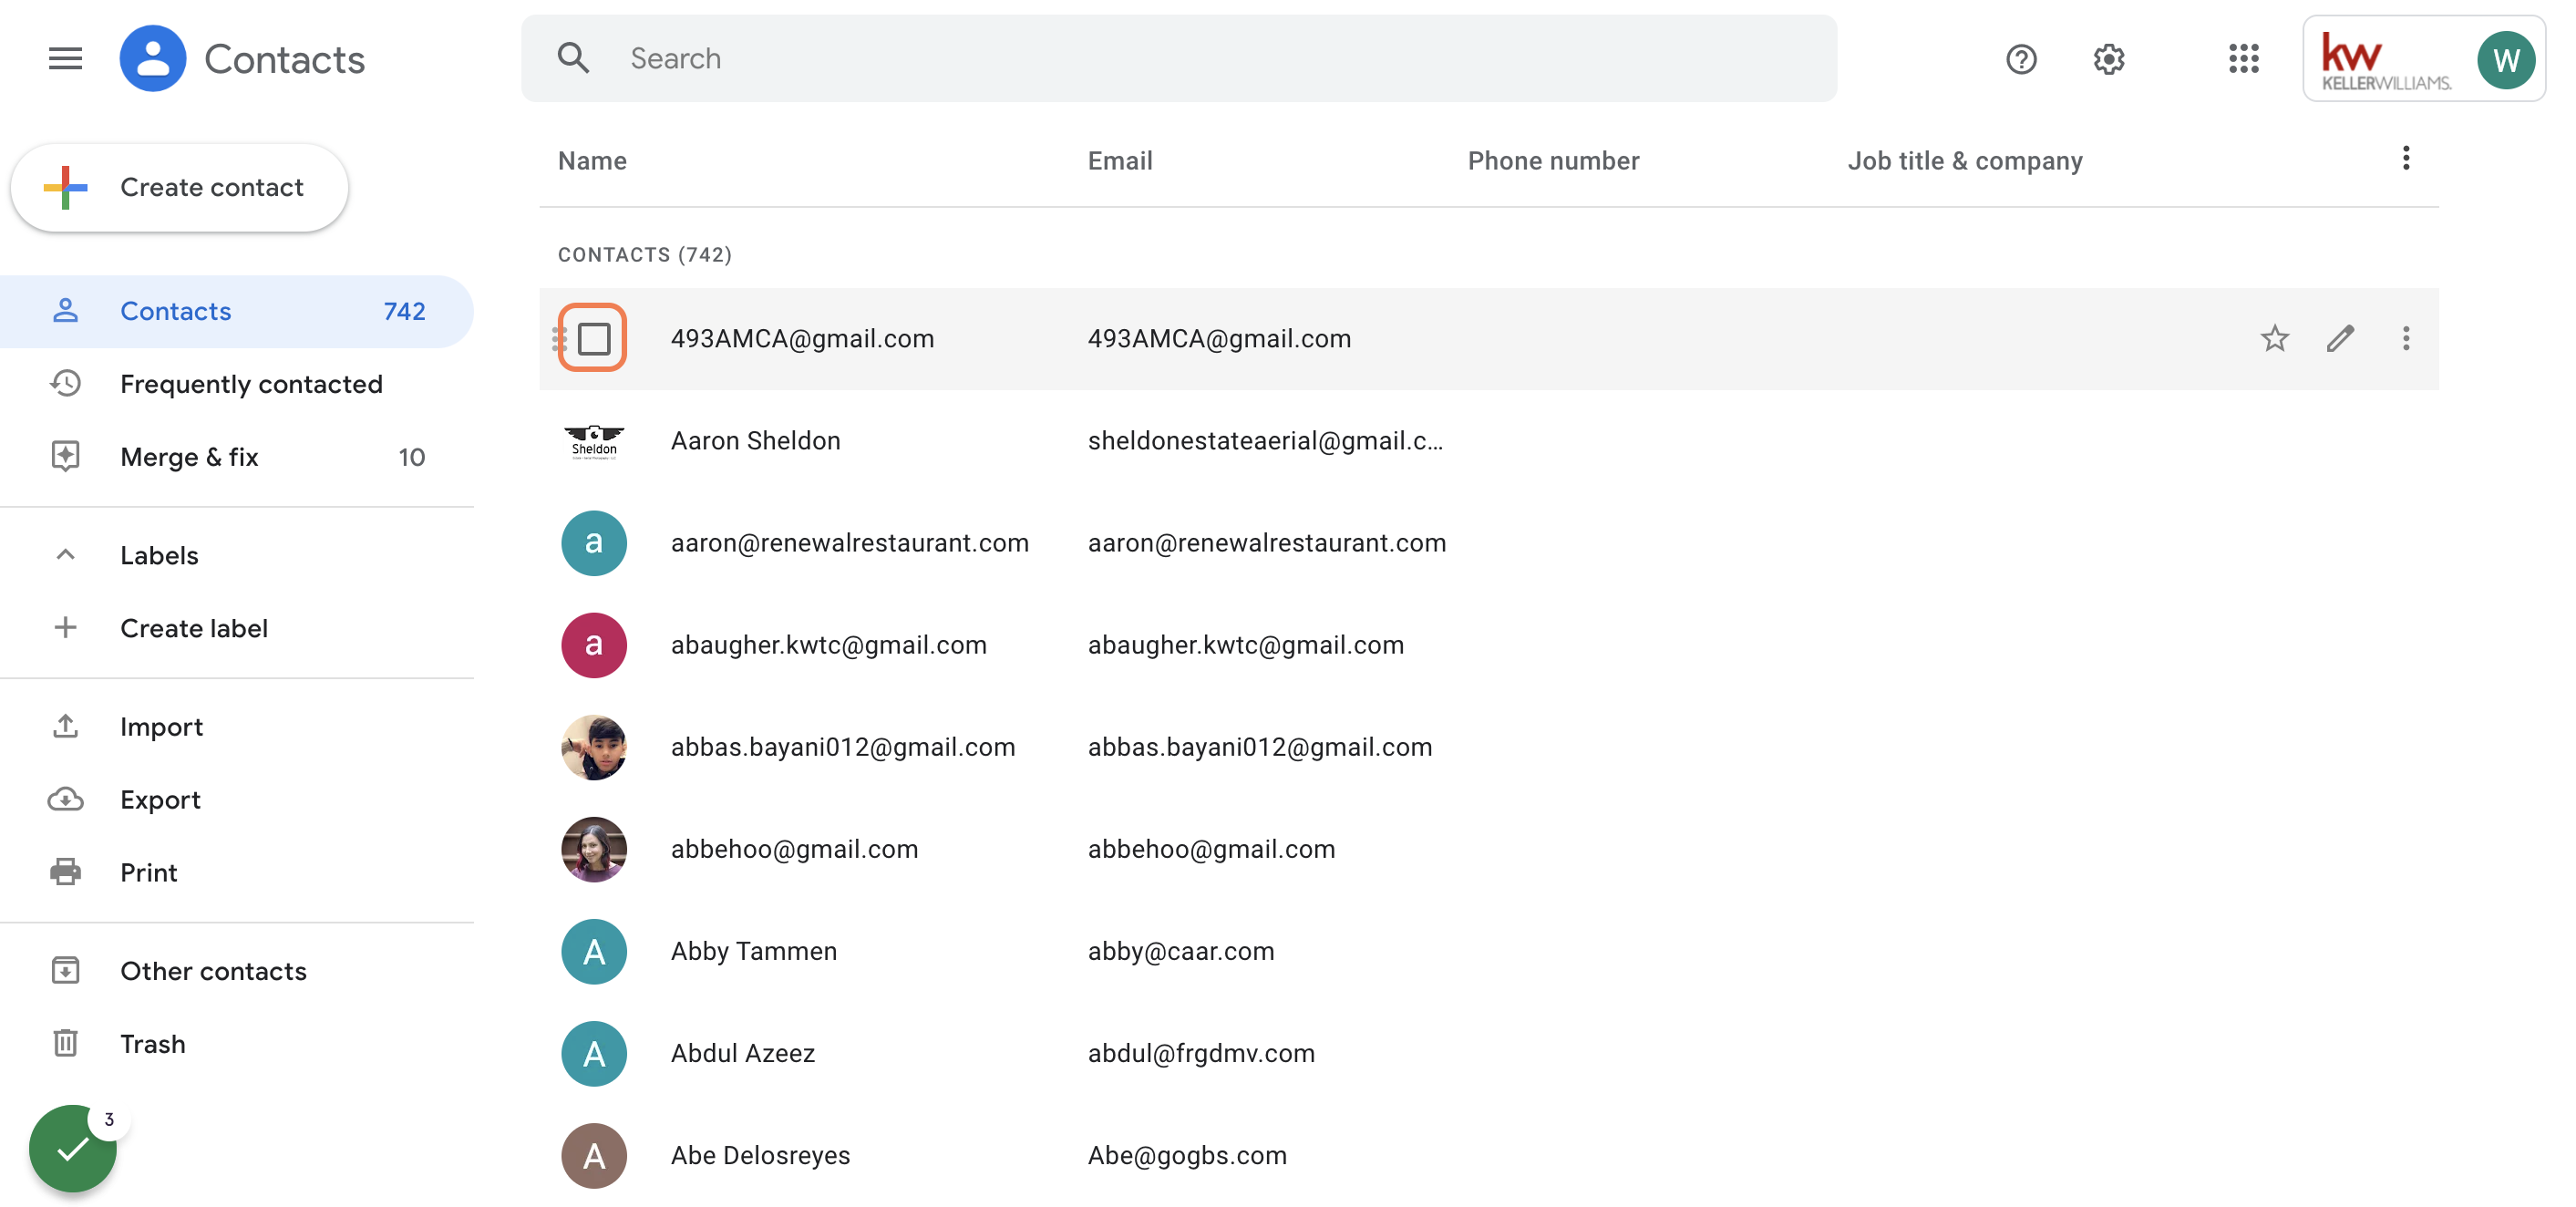
Task: Click abbas.bayani012 photo avatar
Action: point(593,747)
